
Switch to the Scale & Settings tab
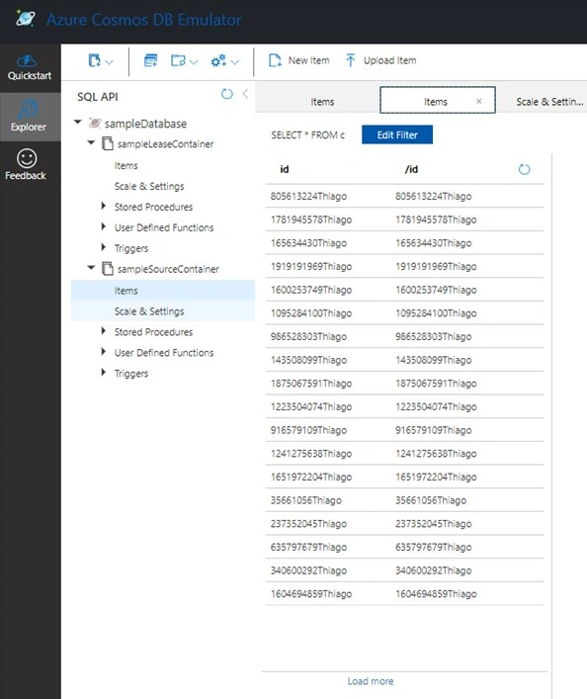click(549, 102)
